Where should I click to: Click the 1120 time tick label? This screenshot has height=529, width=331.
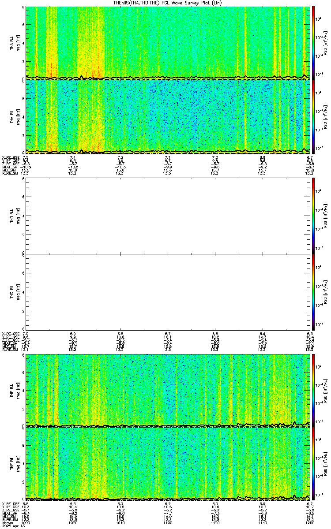(x=215, y=523)
